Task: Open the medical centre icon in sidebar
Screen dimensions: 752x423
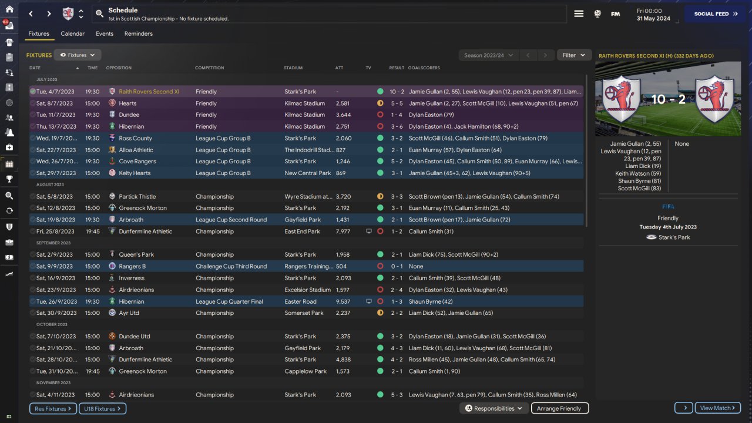Action: tap(9, 147)
